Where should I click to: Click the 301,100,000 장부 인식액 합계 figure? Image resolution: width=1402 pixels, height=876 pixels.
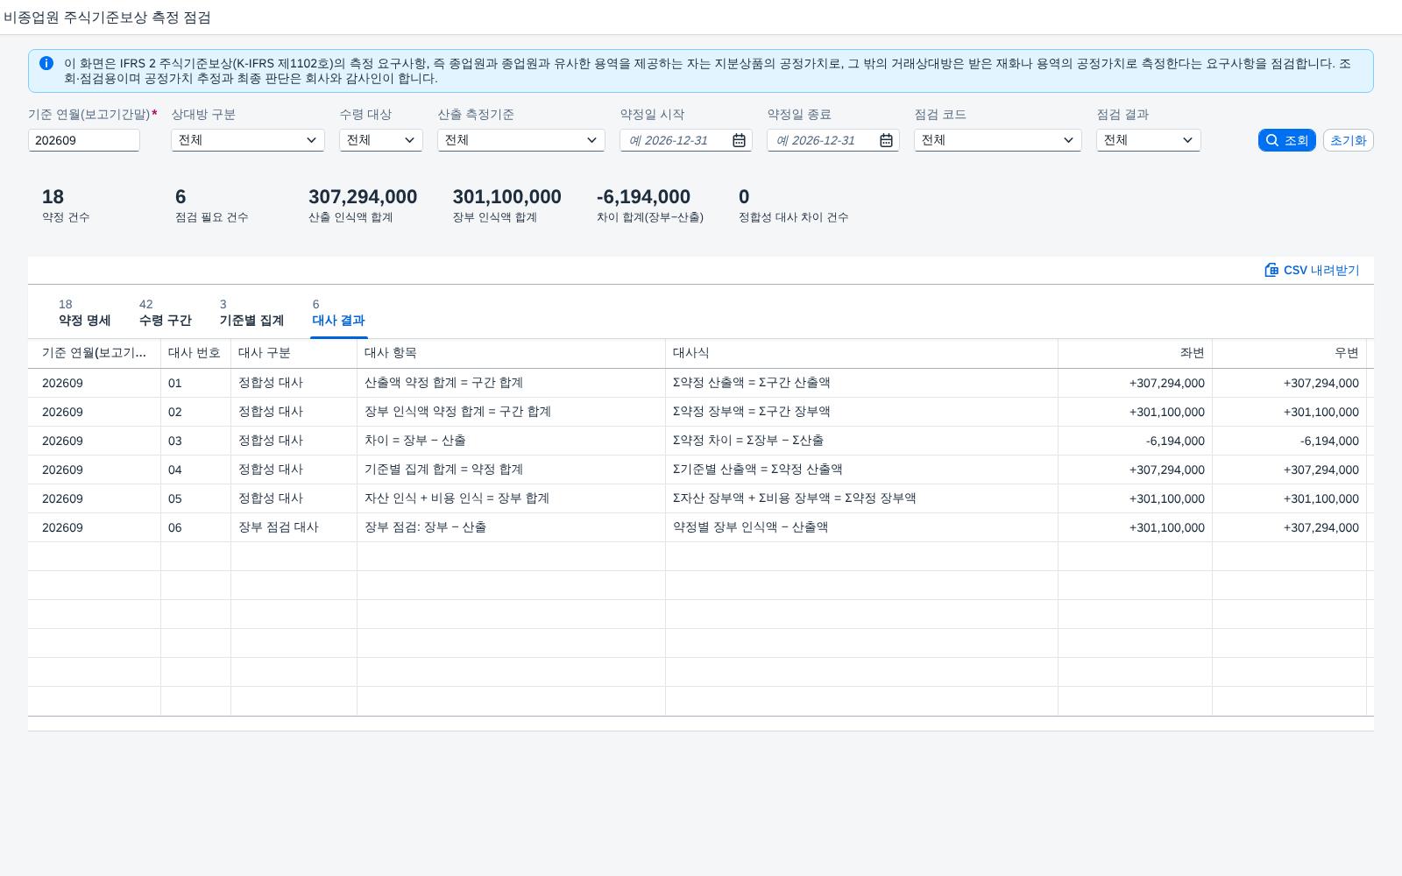click(x=506, y=197)
